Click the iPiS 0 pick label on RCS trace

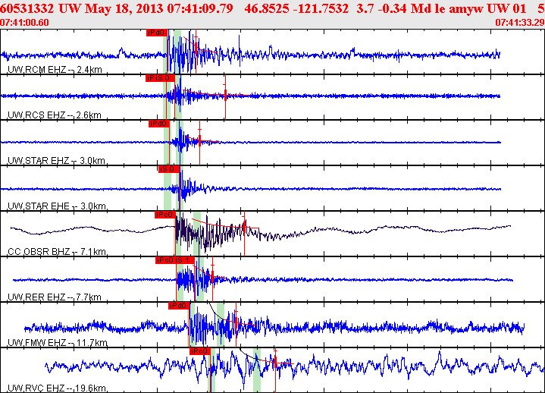click(160, 78)
